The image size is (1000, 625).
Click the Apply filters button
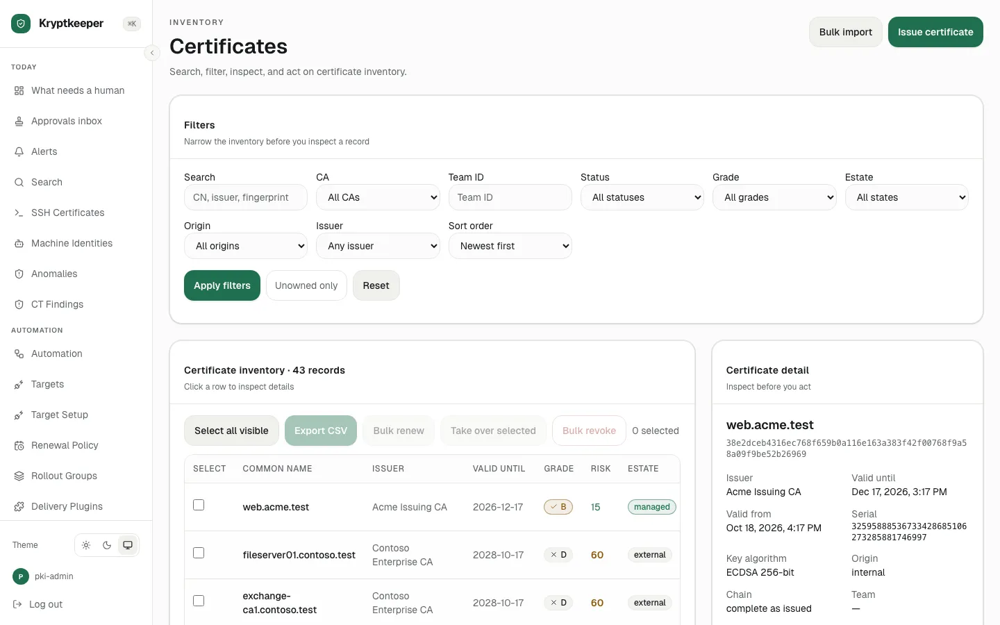222,285
